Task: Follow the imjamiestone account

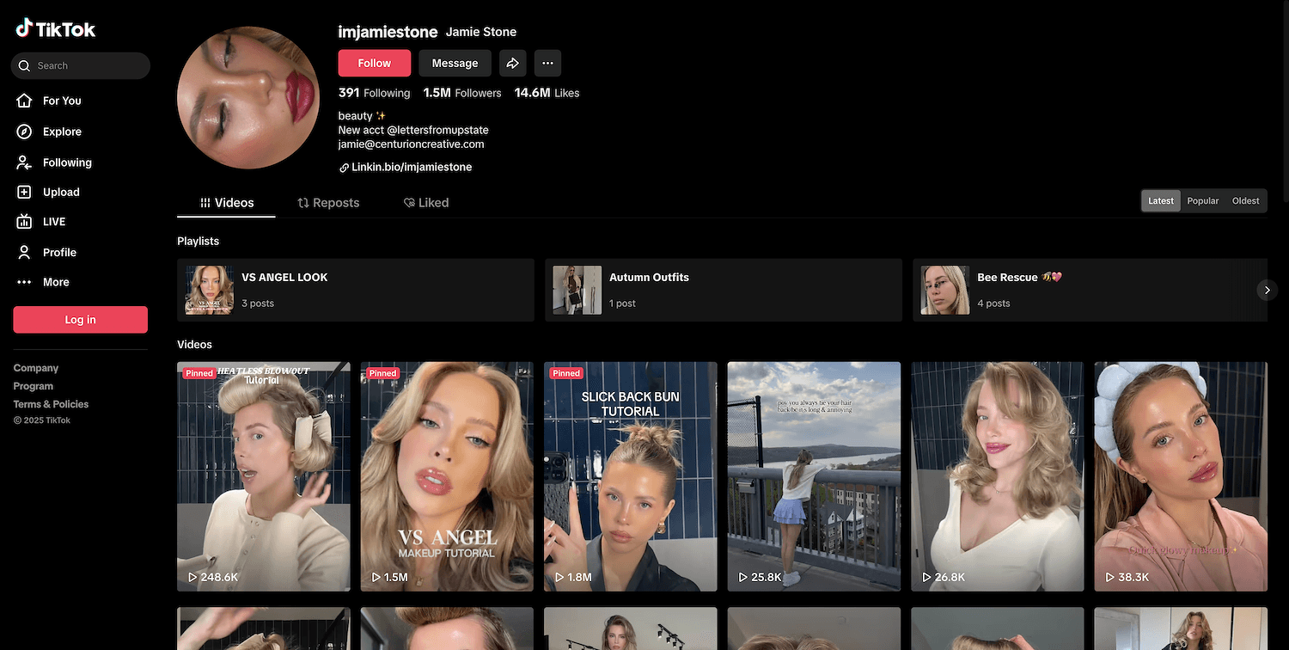Action: 374,63
